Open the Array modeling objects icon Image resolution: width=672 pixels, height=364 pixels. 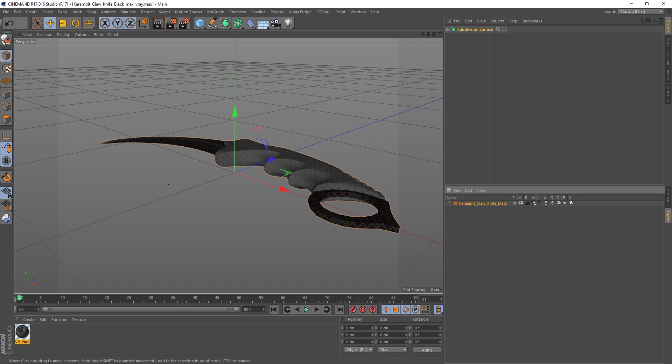pos(238,23)
